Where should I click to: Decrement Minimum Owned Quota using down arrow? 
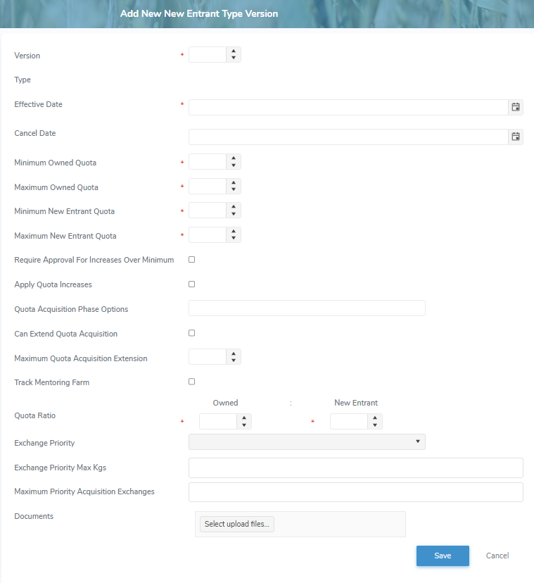click(x=235, y=165)
